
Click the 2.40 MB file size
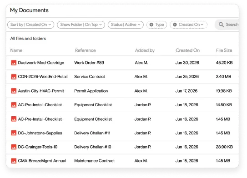[223, 77]
